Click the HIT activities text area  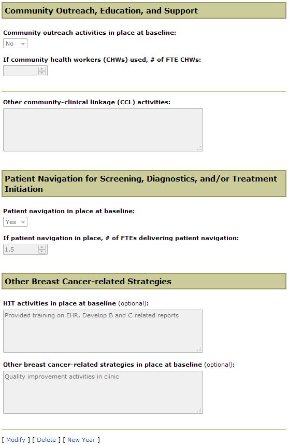click(x=103, y=331)
